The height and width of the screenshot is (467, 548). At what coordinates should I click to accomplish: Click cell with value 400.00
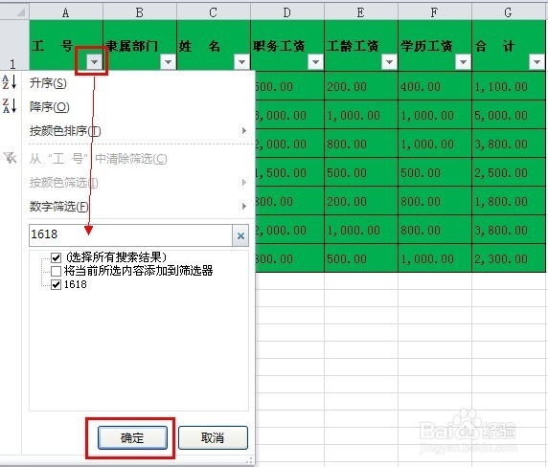tap(435, 86)
